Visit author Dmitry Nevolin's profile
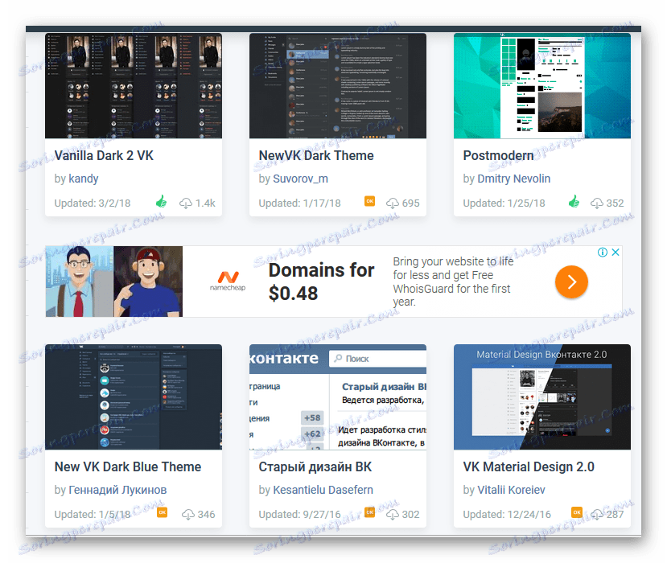 click(514, 179)
